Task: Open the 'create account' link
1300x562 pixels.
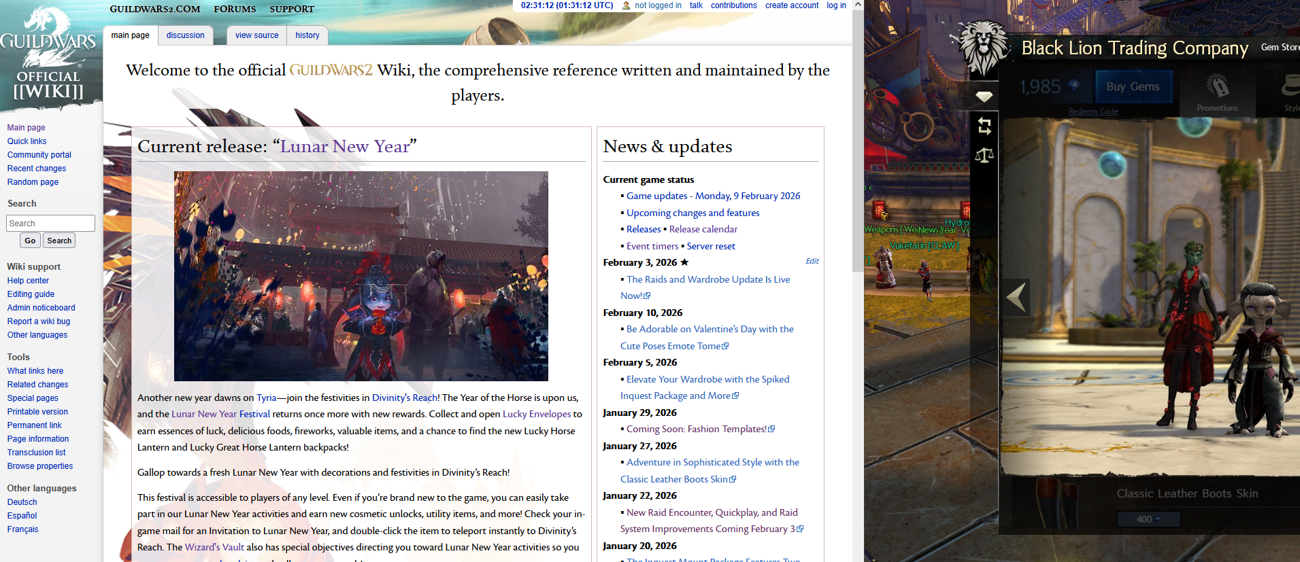Action: (792, 5)
